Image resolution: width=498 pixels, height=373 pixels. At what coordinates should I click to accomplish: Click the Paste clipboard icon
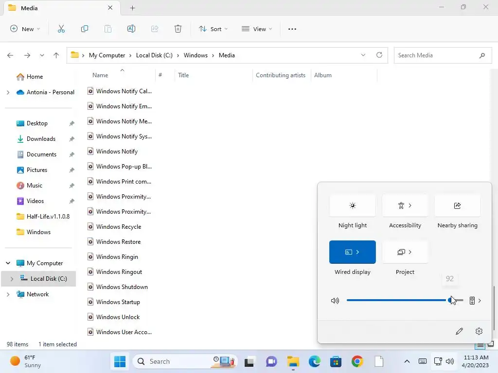pos(108,29)
